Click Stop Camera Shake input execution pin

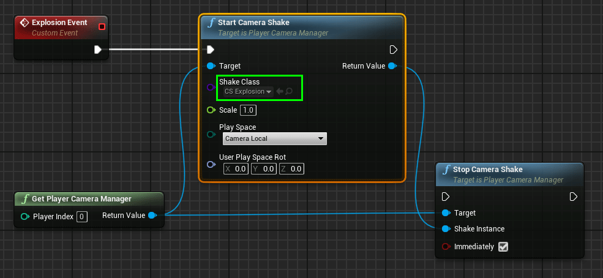(x=446, y=197)
